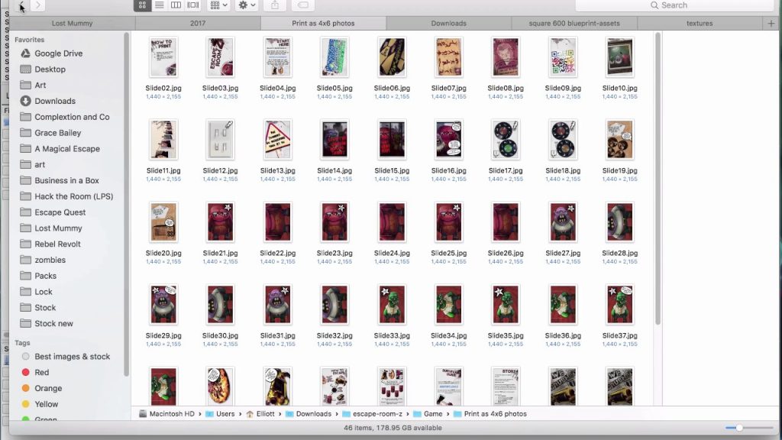This screenshot has width=782, height=440.
Task: Select the Red tag in sidebar
Action: (x=41, y=372)
